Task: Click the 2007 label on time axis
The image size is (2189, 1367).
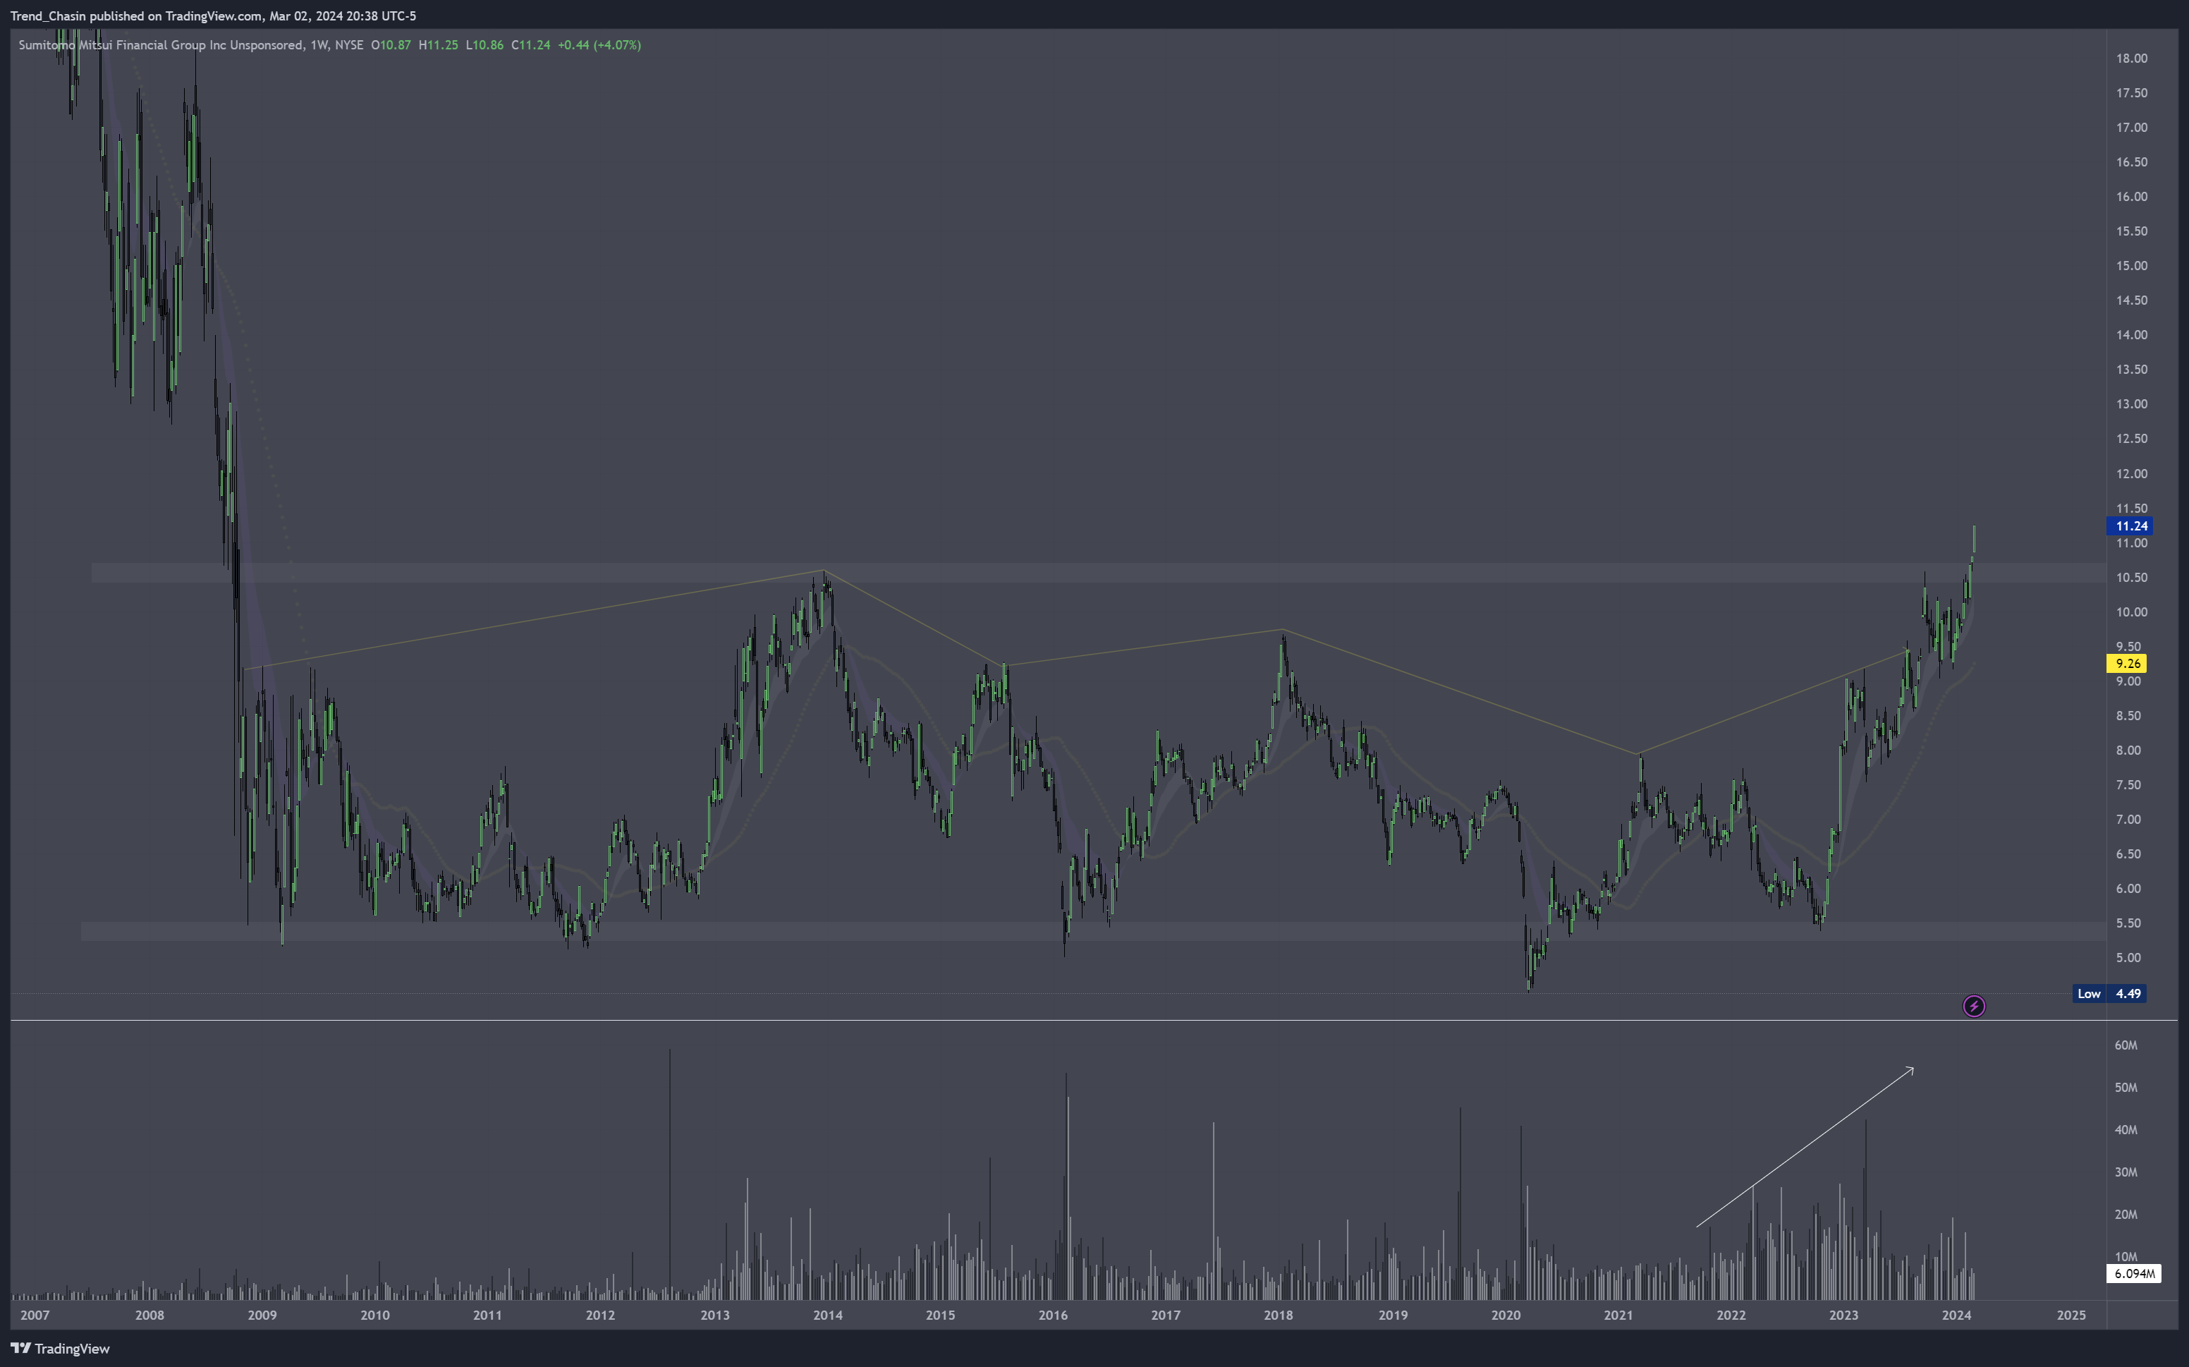Action: click(x=35, y=1316)
